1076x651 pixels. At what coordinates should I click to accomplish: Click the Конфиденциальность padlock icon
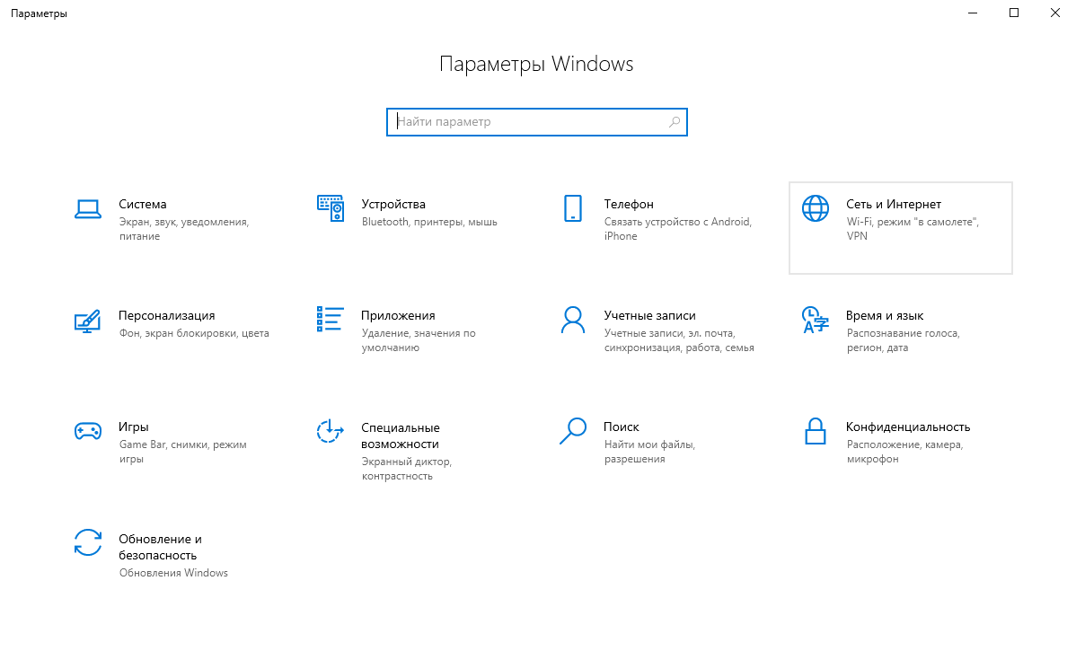coord(815,431)
